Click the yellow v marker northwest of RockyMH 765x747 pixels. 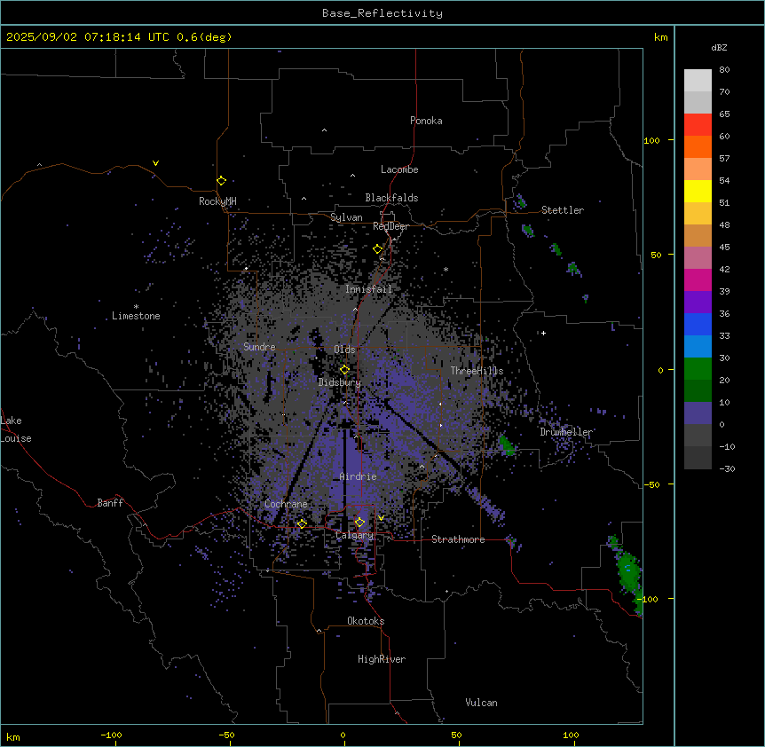(x=155, y=163)
